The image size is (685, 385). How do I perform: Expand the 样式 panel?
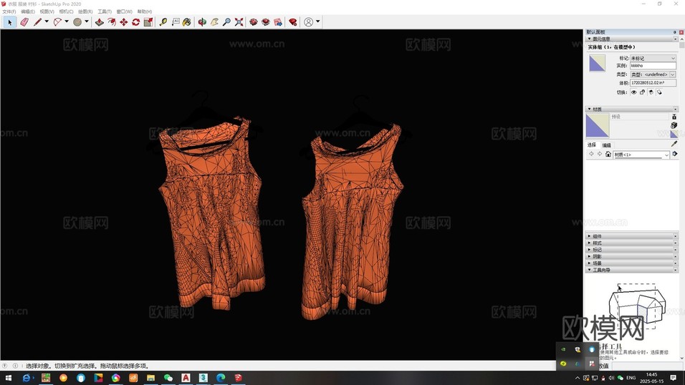coord(589,243)
